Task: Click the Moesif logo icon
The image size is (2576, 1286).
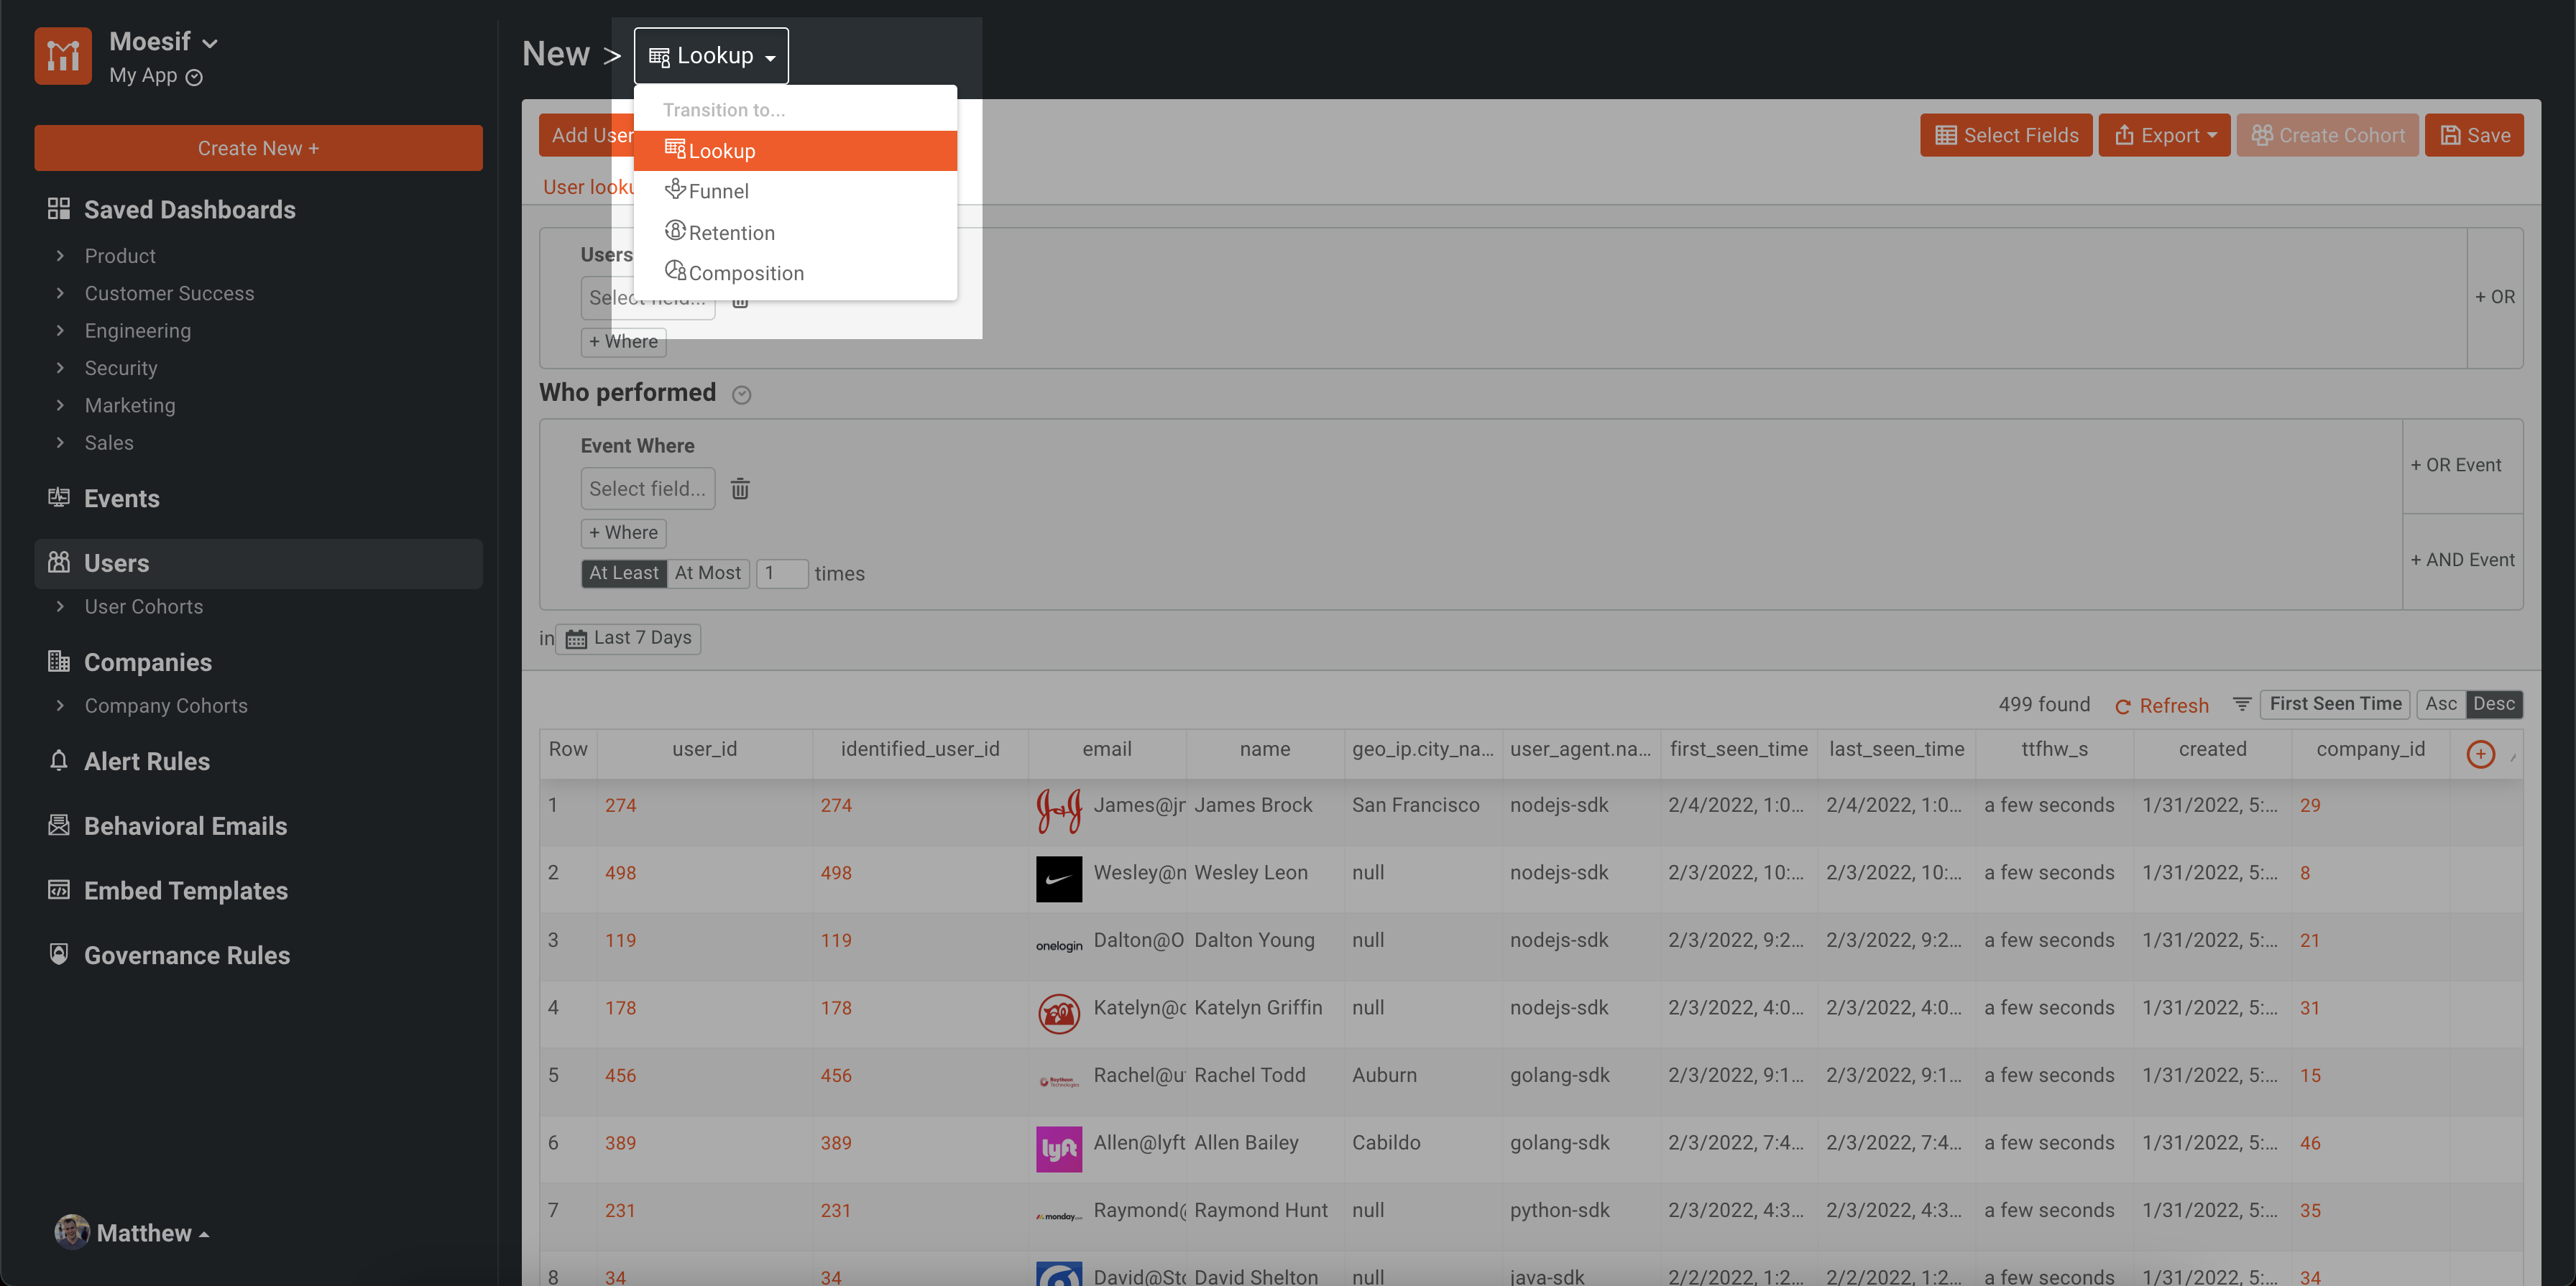Action: point(63,56)
